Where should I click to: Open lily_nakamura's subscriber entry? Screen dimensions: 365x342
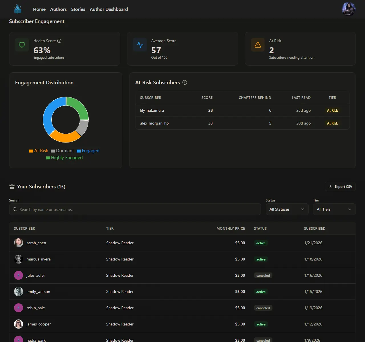pyautogui.click(x=152, y=110)
